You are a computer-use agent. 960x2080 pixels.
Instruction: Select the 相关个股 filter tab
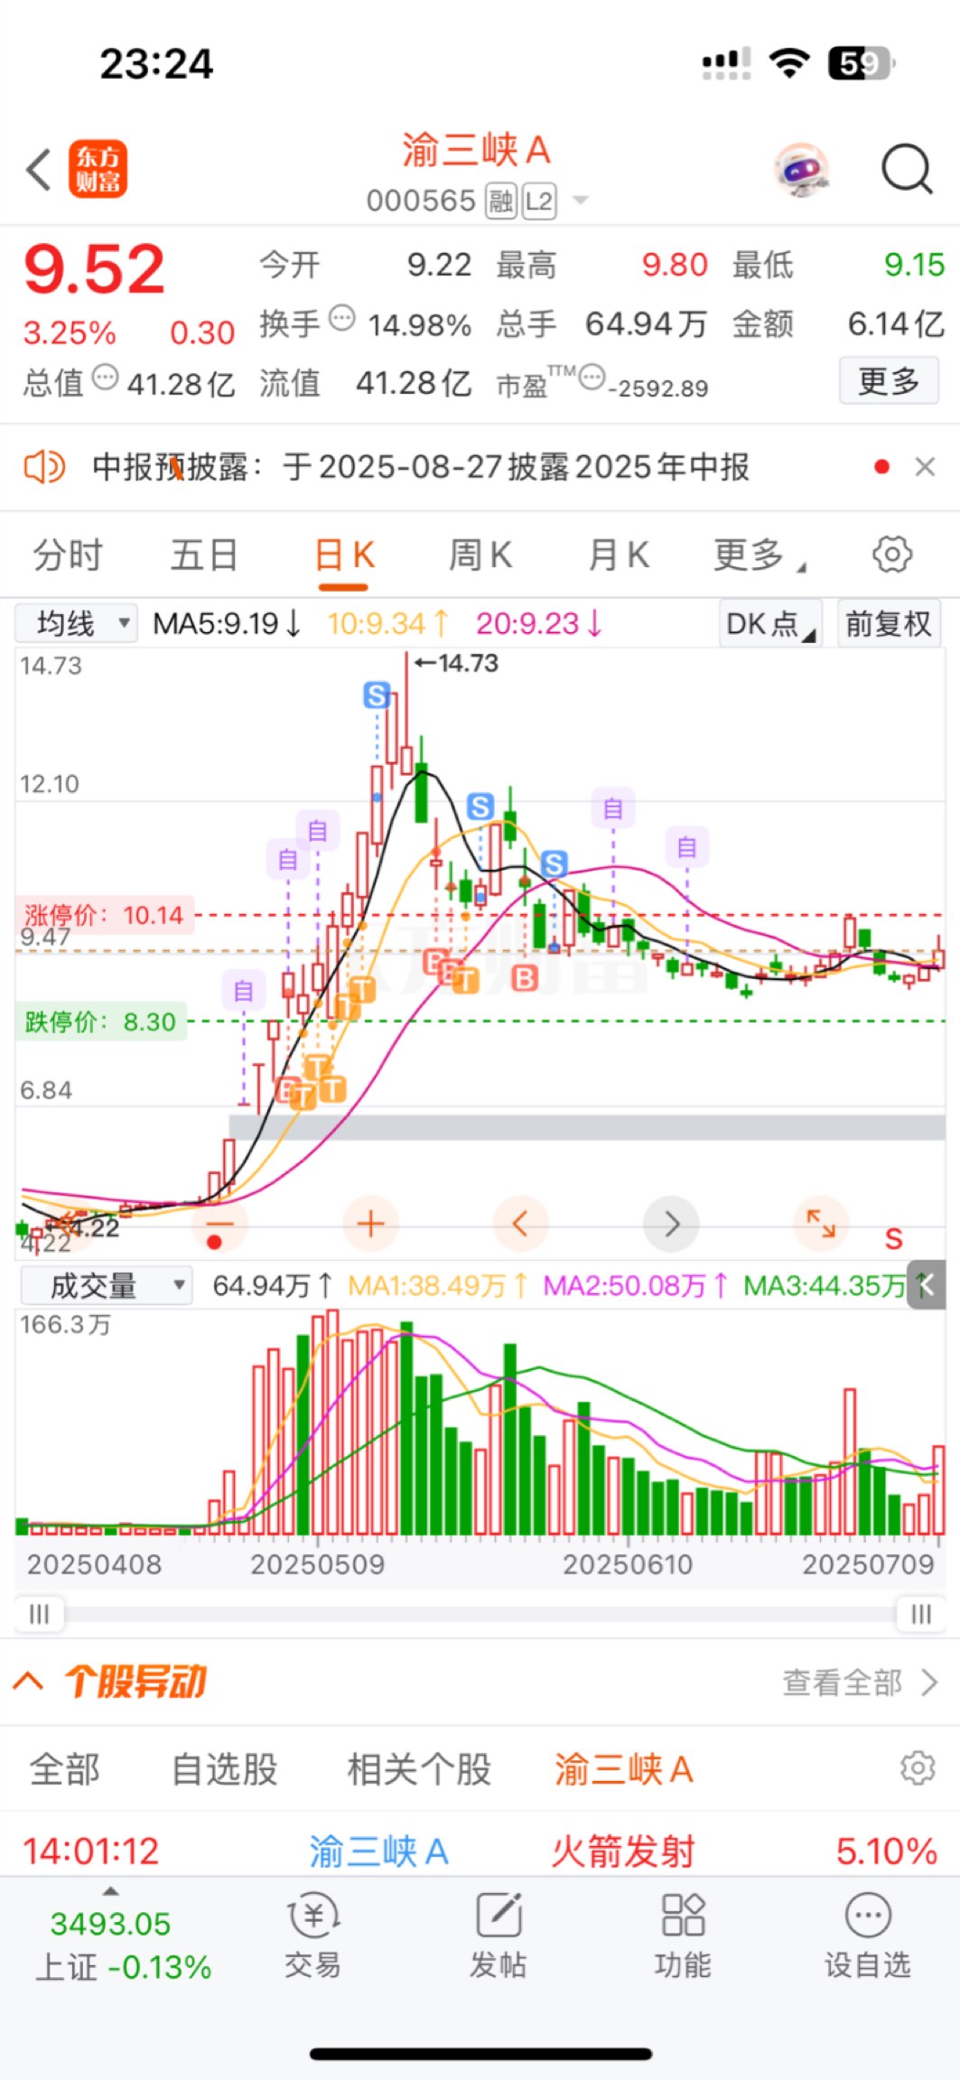click(419, 1769)
